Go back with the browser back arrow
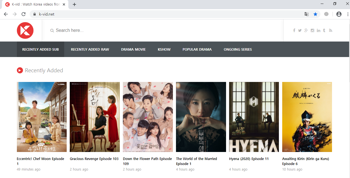 [x=6, y=14]
